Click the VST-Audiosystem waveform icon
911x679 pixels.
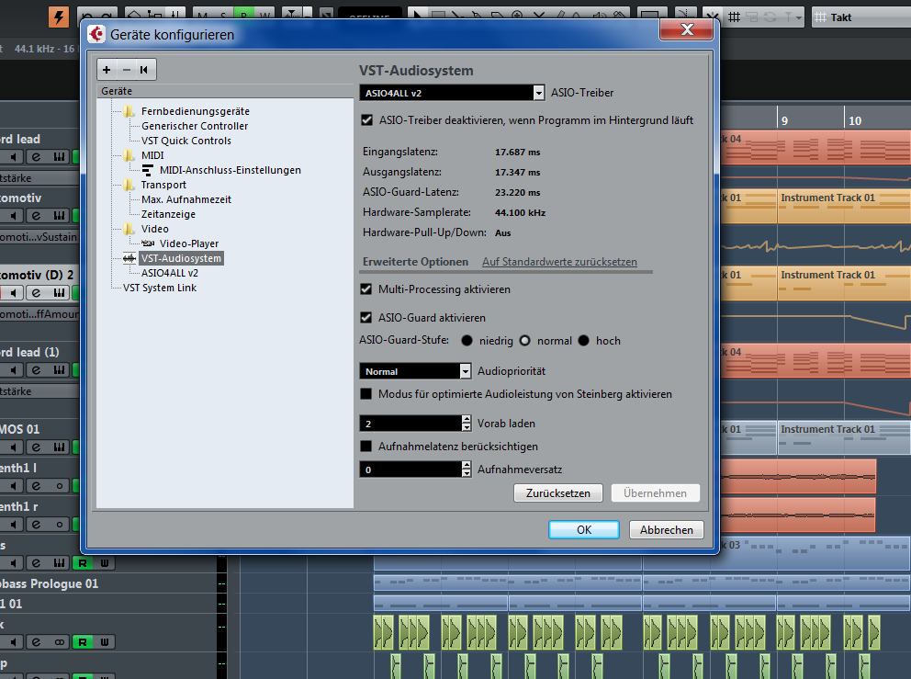tap(129, 258)
